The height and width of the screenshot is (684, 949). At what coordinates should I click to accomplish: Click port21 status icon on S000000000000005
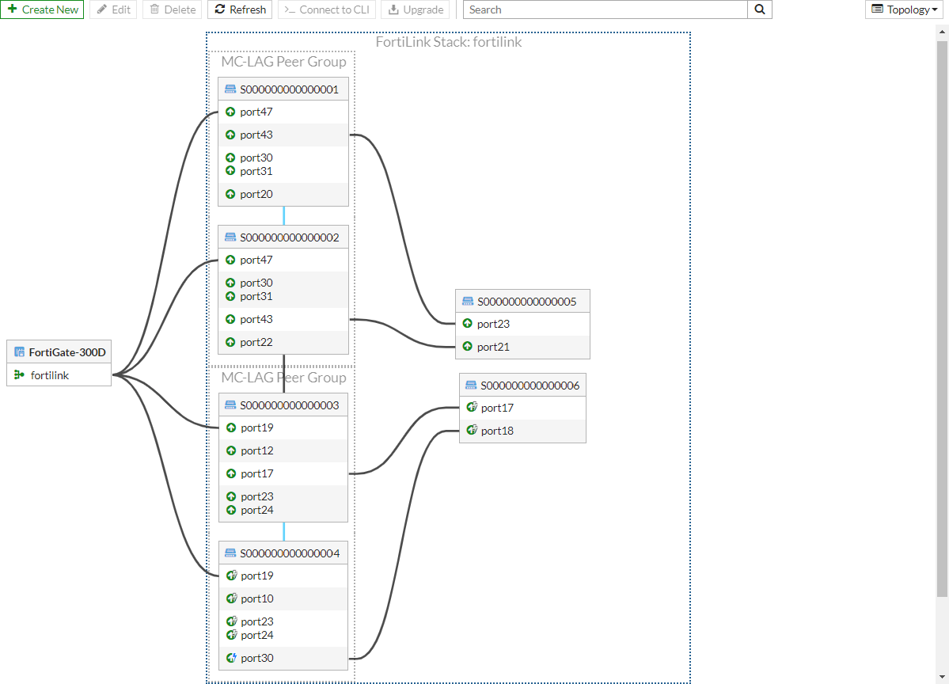(x=467, y=347)
